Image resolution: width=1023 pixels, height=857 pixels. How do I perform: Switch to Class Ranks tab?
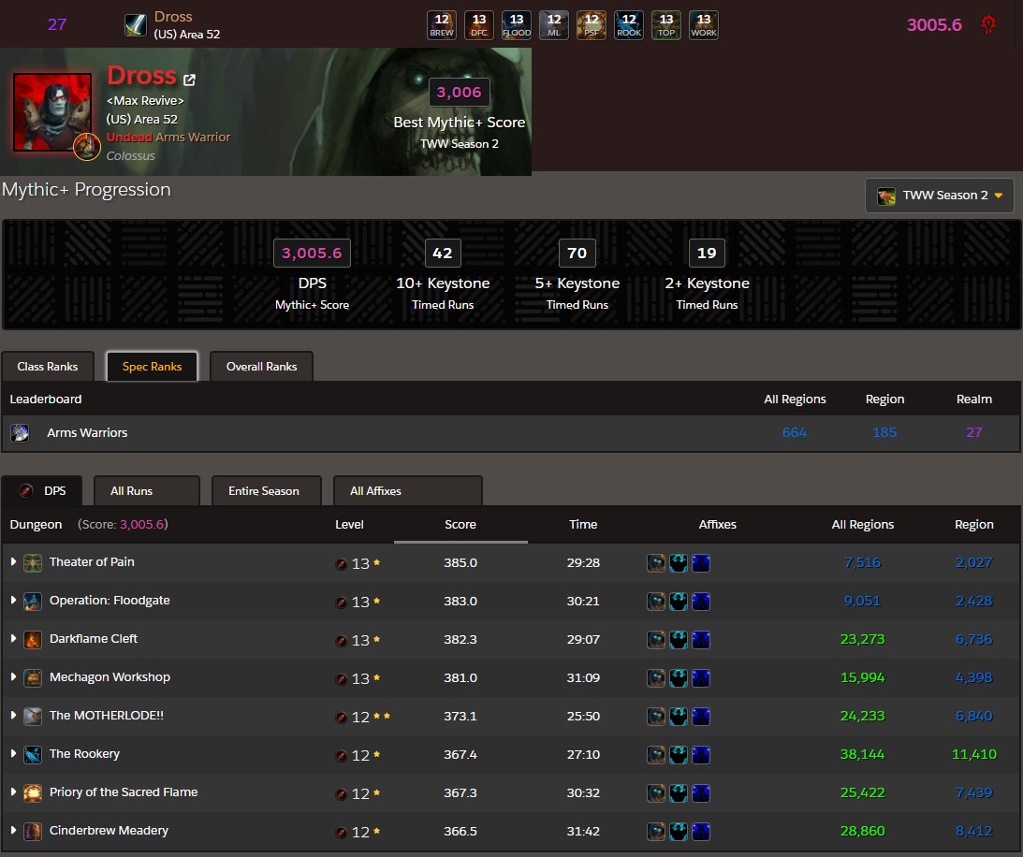(48, 367)
